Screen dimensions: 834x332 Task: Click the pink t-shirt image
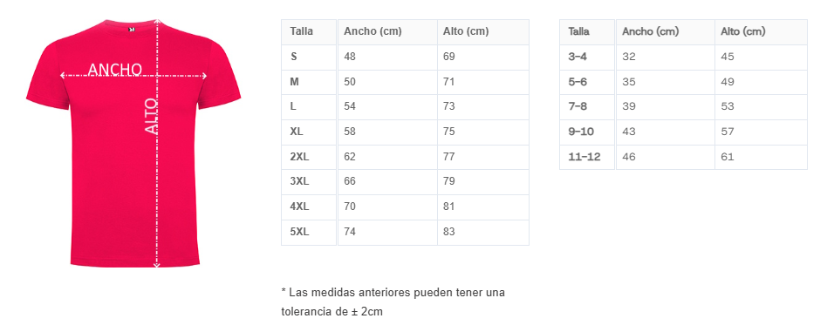point(133,142)
